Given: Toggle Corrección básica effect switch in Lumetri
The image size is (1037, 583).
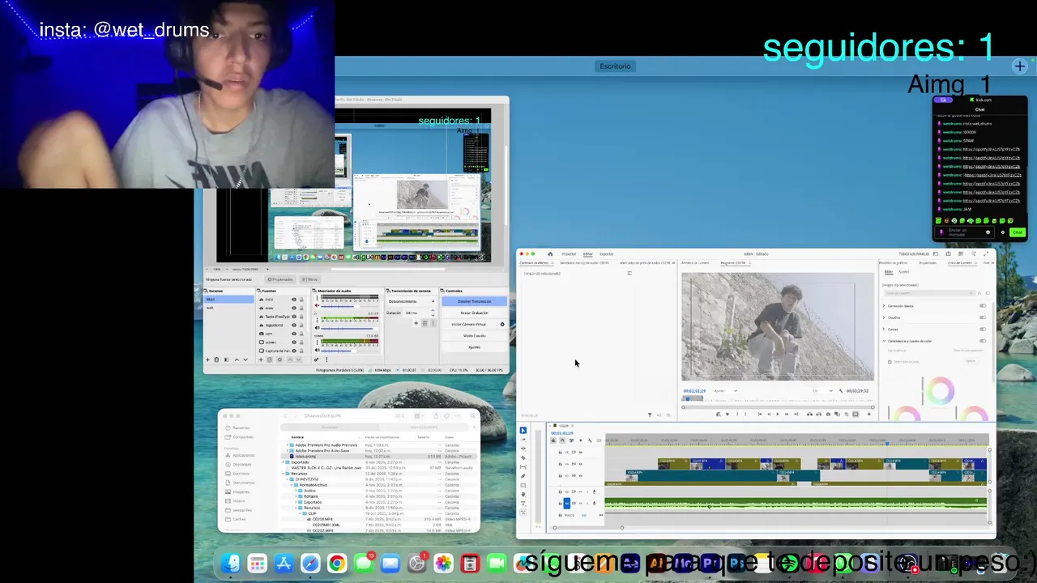Looking at the screenshot, I should pos(983,306).
